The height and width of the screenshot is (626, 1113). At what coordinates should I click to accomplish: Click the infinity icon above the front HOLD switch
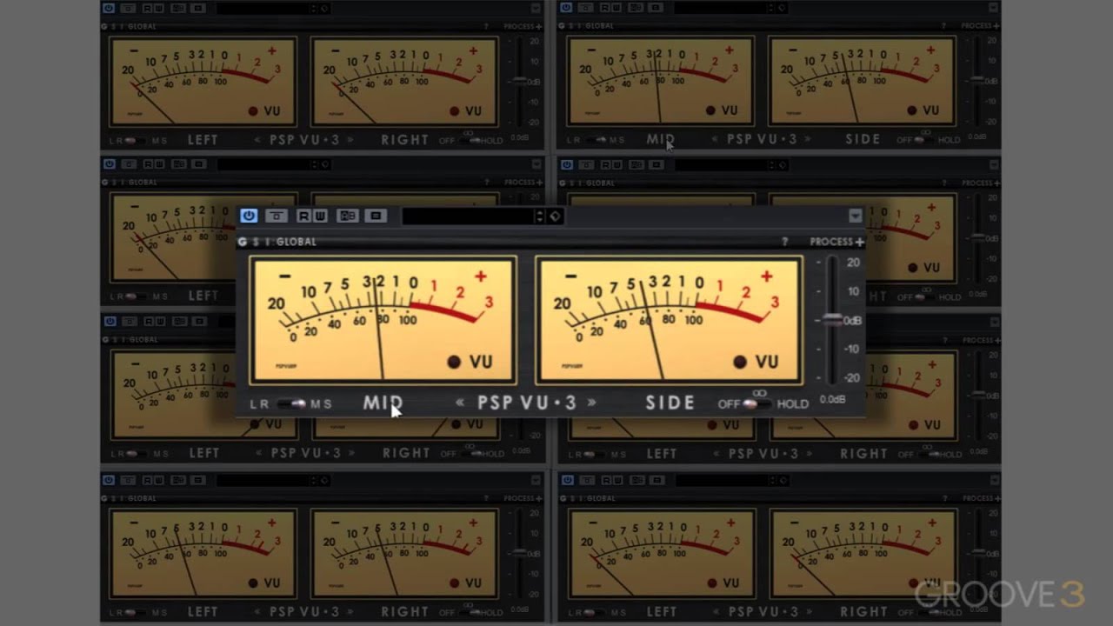point(759,392)
